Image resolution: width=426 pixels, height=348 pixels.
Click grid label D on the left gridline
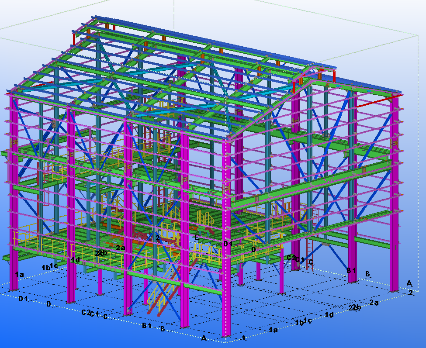pos(48,303)
